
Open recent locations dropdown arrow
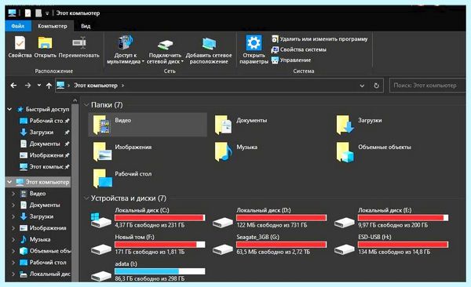[39, 85]
